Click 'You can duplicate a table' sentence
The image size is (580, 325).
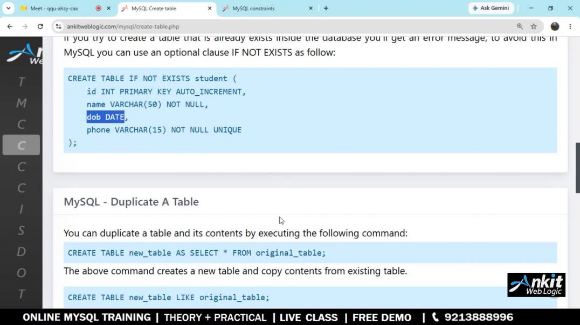coord(235,233)
